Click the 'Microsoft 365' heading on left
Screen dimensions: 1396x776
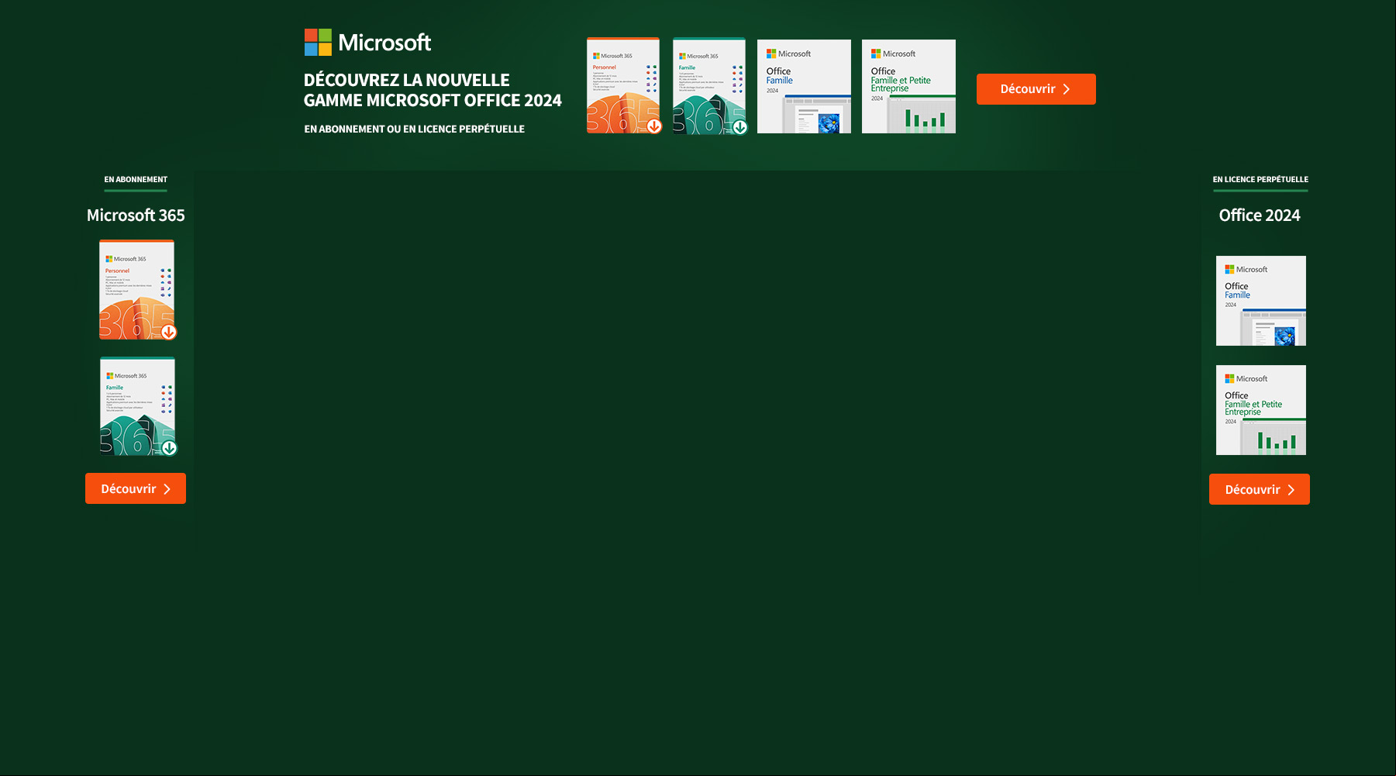click(136, 216)
